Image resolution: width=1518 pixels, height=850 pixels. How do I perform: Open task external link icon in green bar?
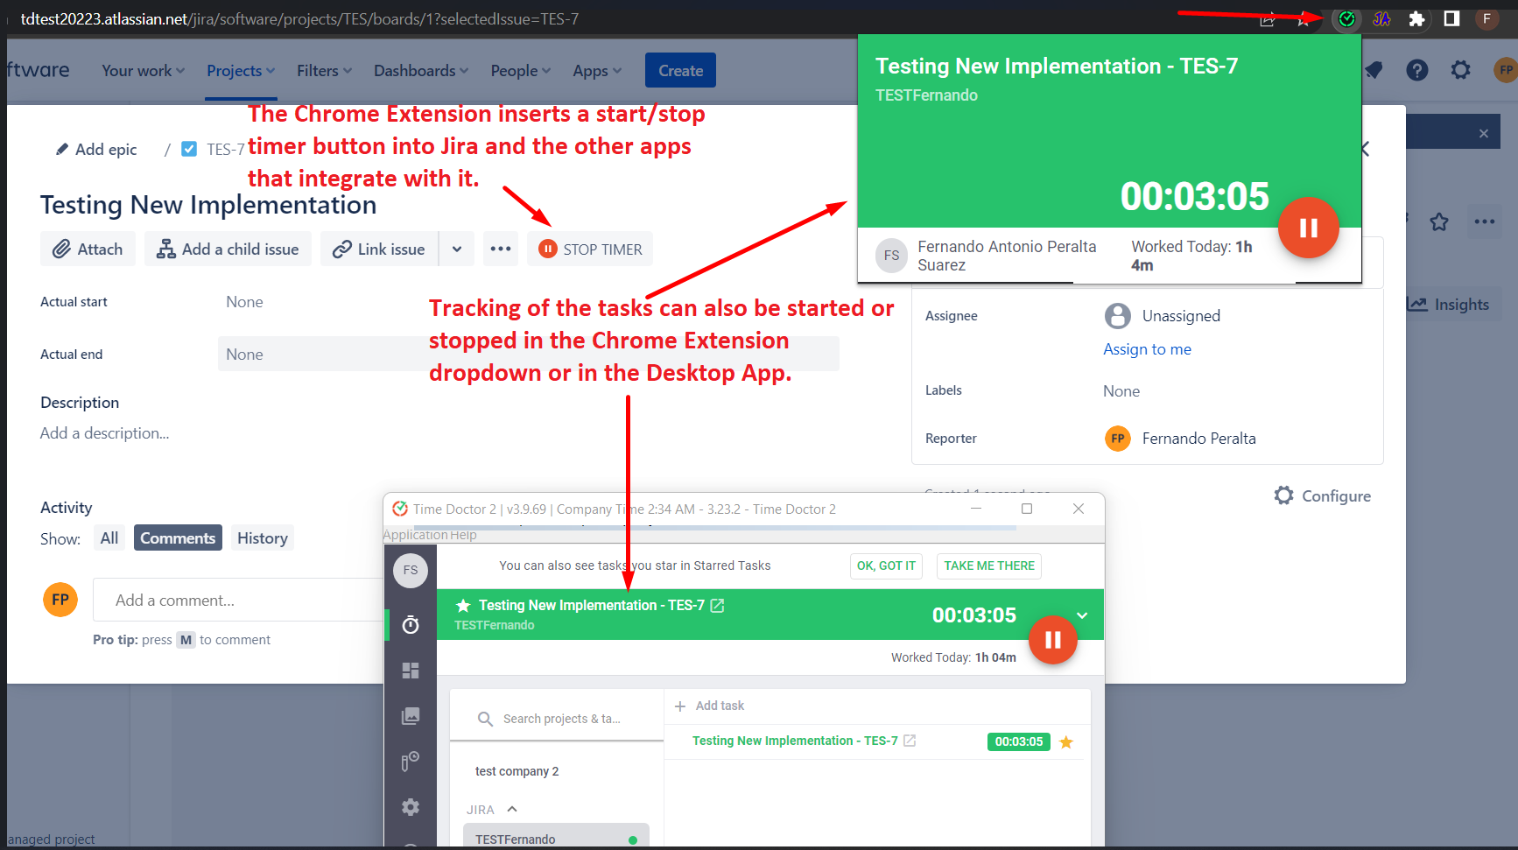point(717,606)
